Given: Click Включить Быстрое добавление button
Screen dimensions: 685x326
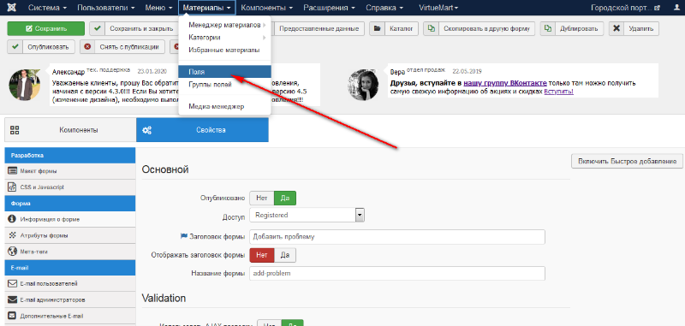Looking at the screenshot, I should 627,161.
